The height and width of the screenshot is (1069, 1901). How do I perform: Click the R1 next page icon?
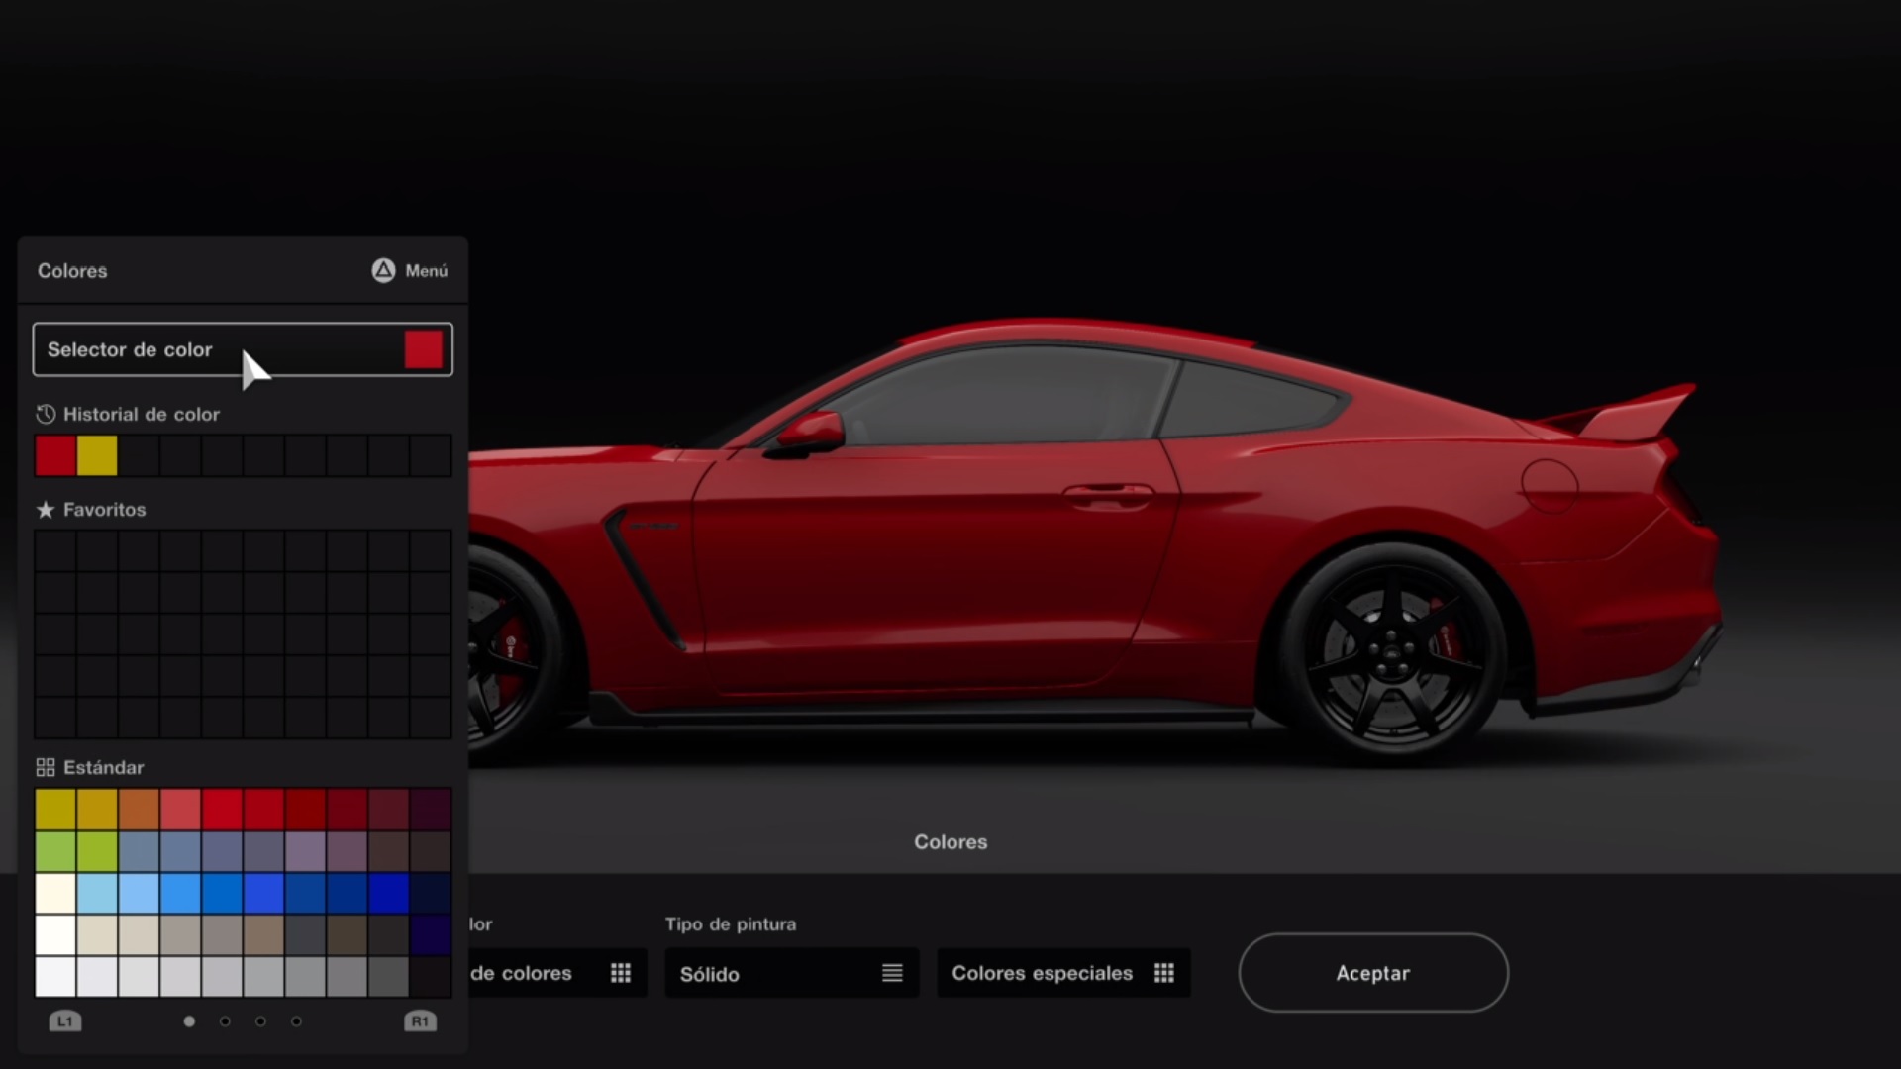pyautogui.click(x=421, y=1020)
